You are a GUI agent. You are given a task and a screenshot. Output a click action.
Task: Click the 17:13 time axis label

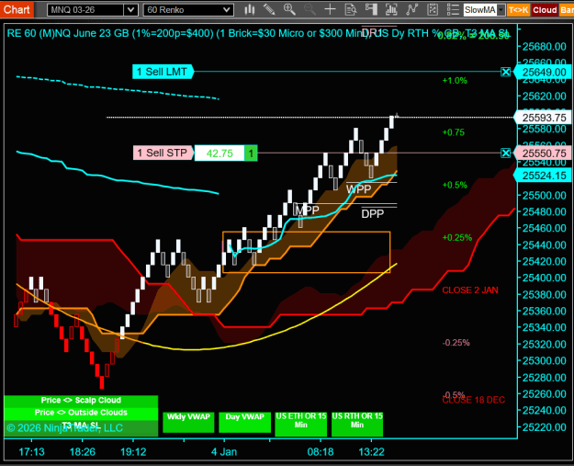31,451
